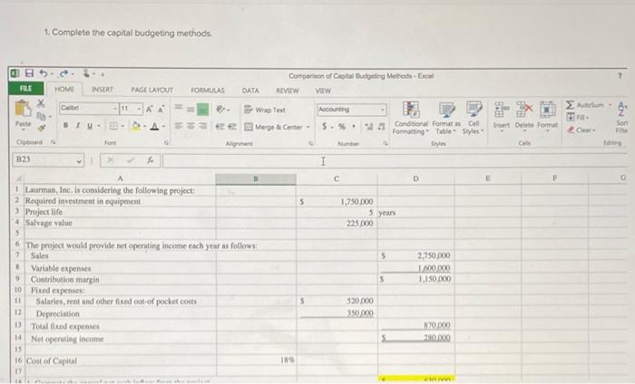Click the Insert cells button
This screenshot has height=384, width=635.
click(x=501, y=115)
